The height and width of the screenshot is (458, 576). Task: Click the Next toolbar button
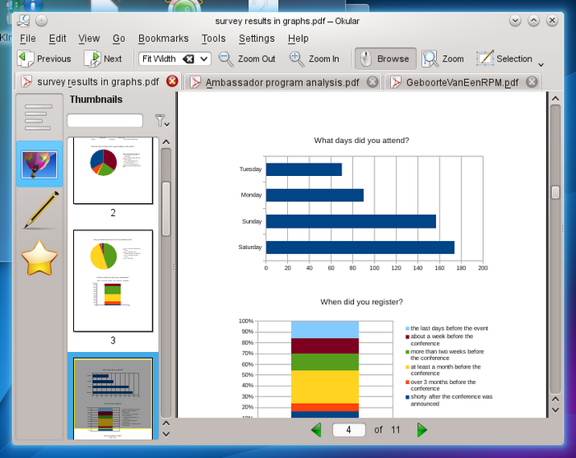point(103,59)
